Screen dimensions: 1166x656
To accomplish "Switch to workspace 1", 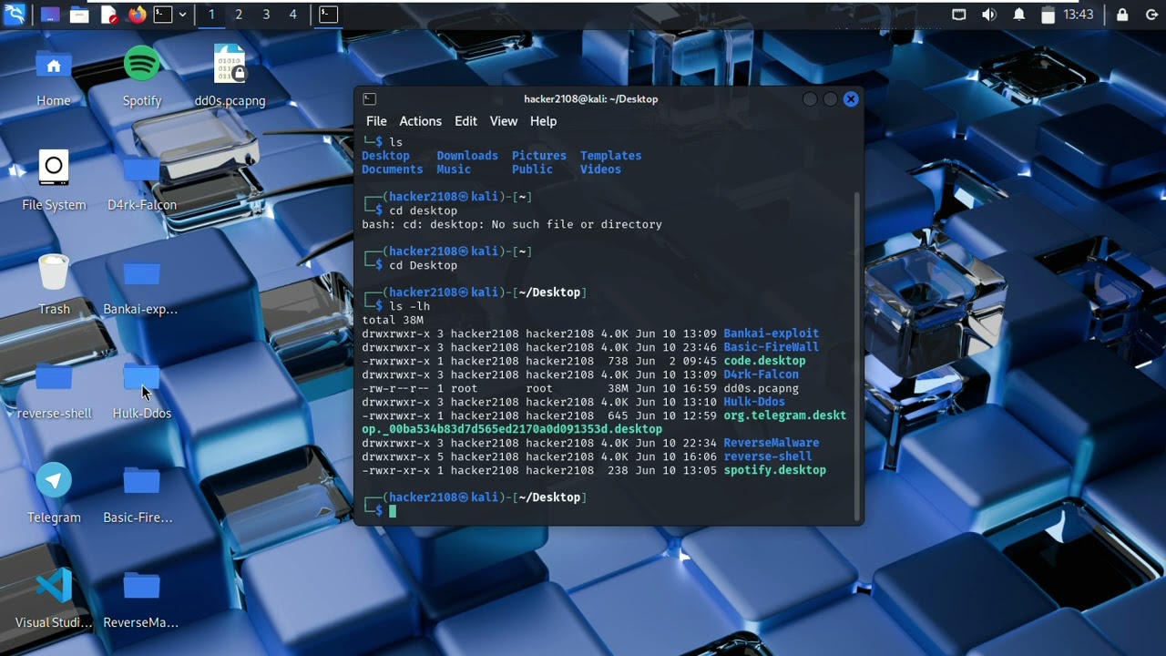I will [x=211, y=15].
